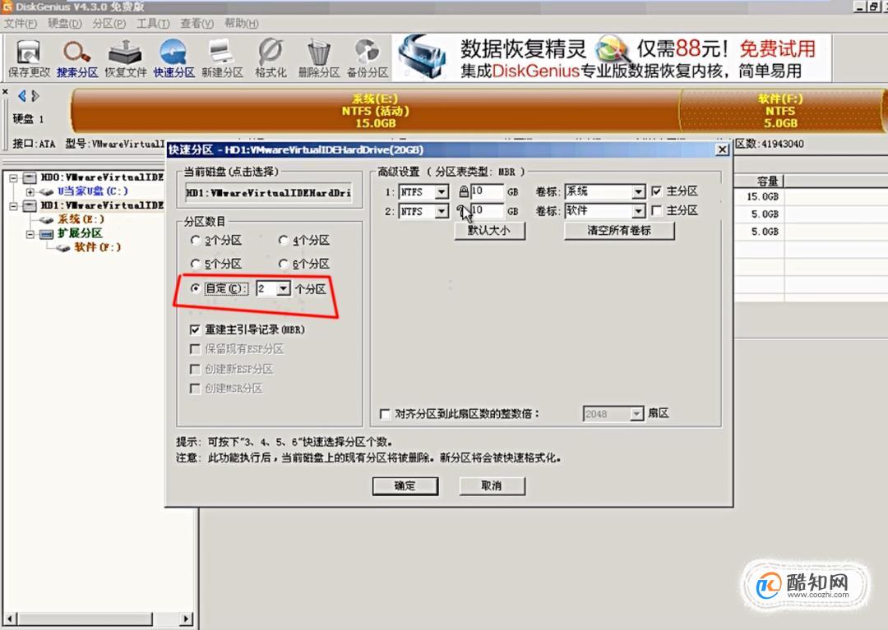
Task: Enable 对齐分区到此扇区数的整数倍 checkbox
Action: pos(385,414)
